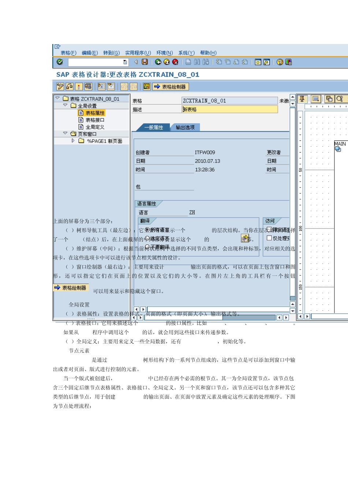Select the 选定语言 radio button
This screenshot has height=493, width=348.
pos(148,238)
